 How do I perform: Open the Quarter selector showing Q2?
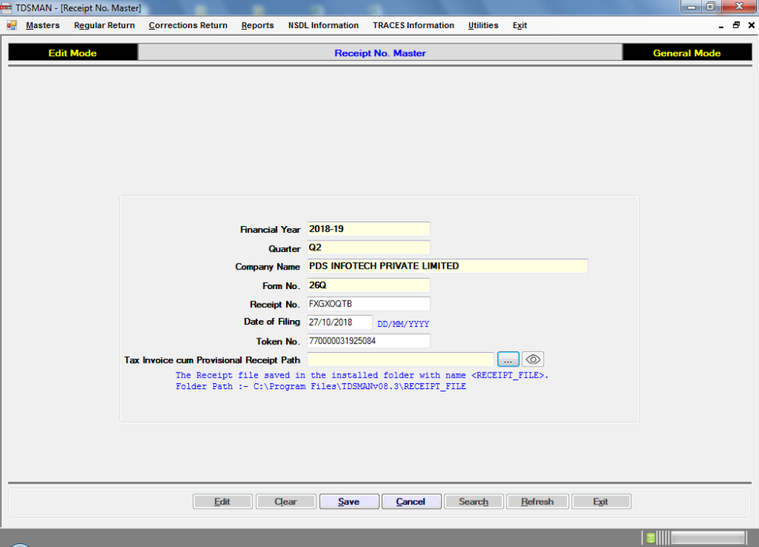(368, 248)
